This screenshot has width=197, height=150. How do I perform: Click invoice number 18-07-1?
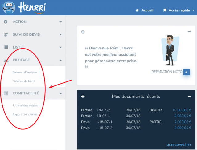pos(103,116)
